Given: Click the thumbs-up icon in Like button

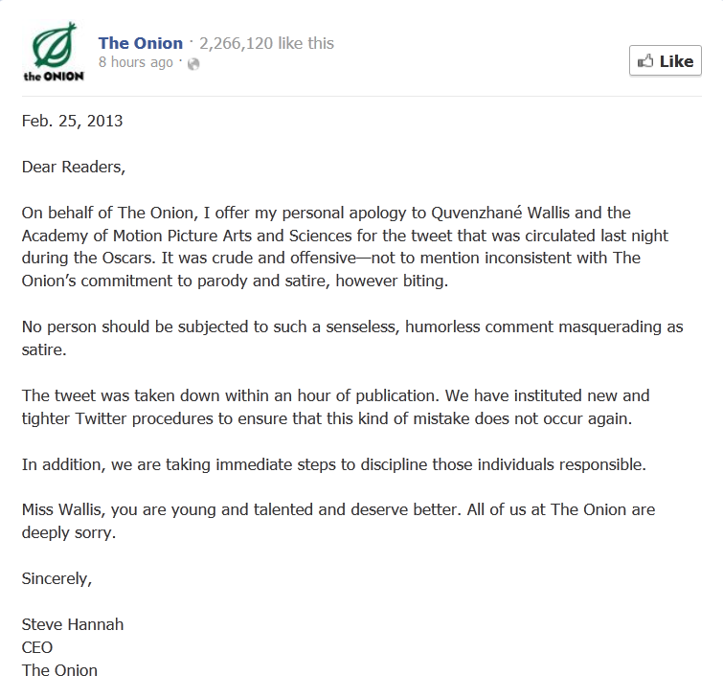Looking at the screenshot, I should click(645, 61).
